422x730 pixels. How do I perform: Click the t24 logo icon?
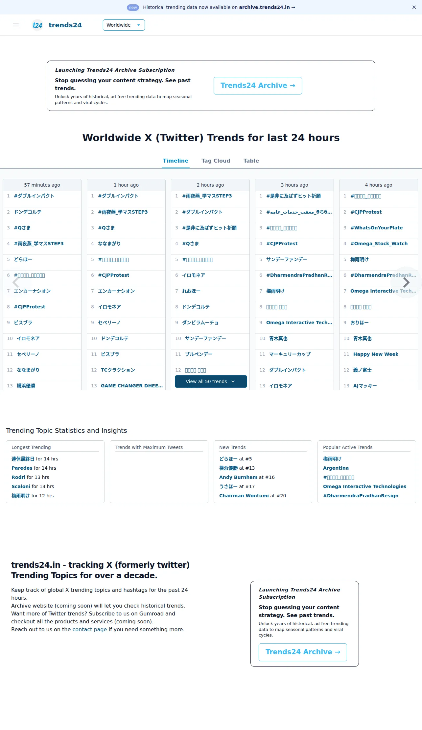click(x=37, y=25)
